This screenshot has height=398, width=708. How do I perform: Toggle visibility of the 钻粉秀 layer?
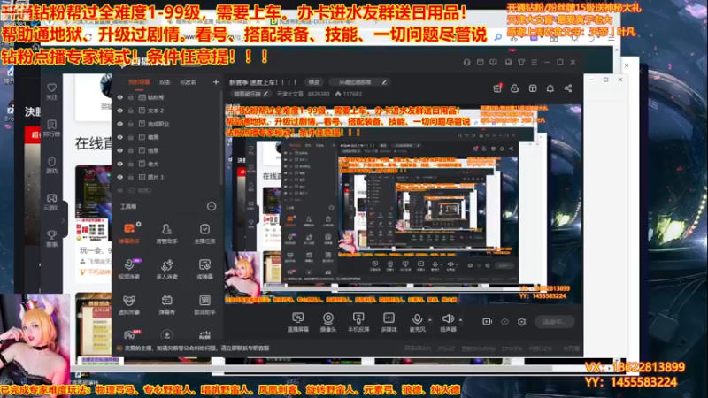pyautogui.click(x=120, y=97)
